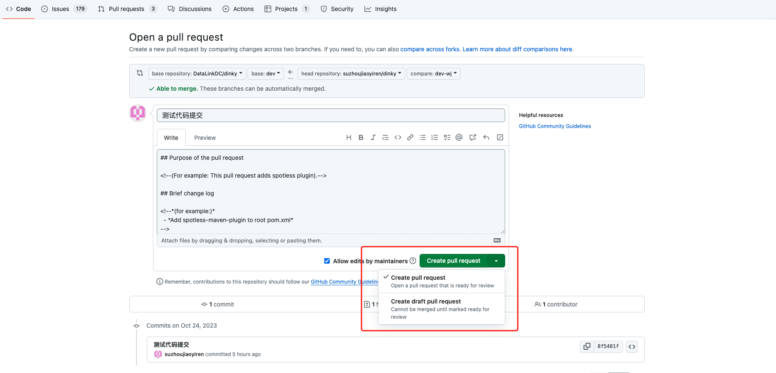Viewport: 776px width, 373px height.
Task: Insert heading with the H toolbar icon
Action: (x=348, y=137)
